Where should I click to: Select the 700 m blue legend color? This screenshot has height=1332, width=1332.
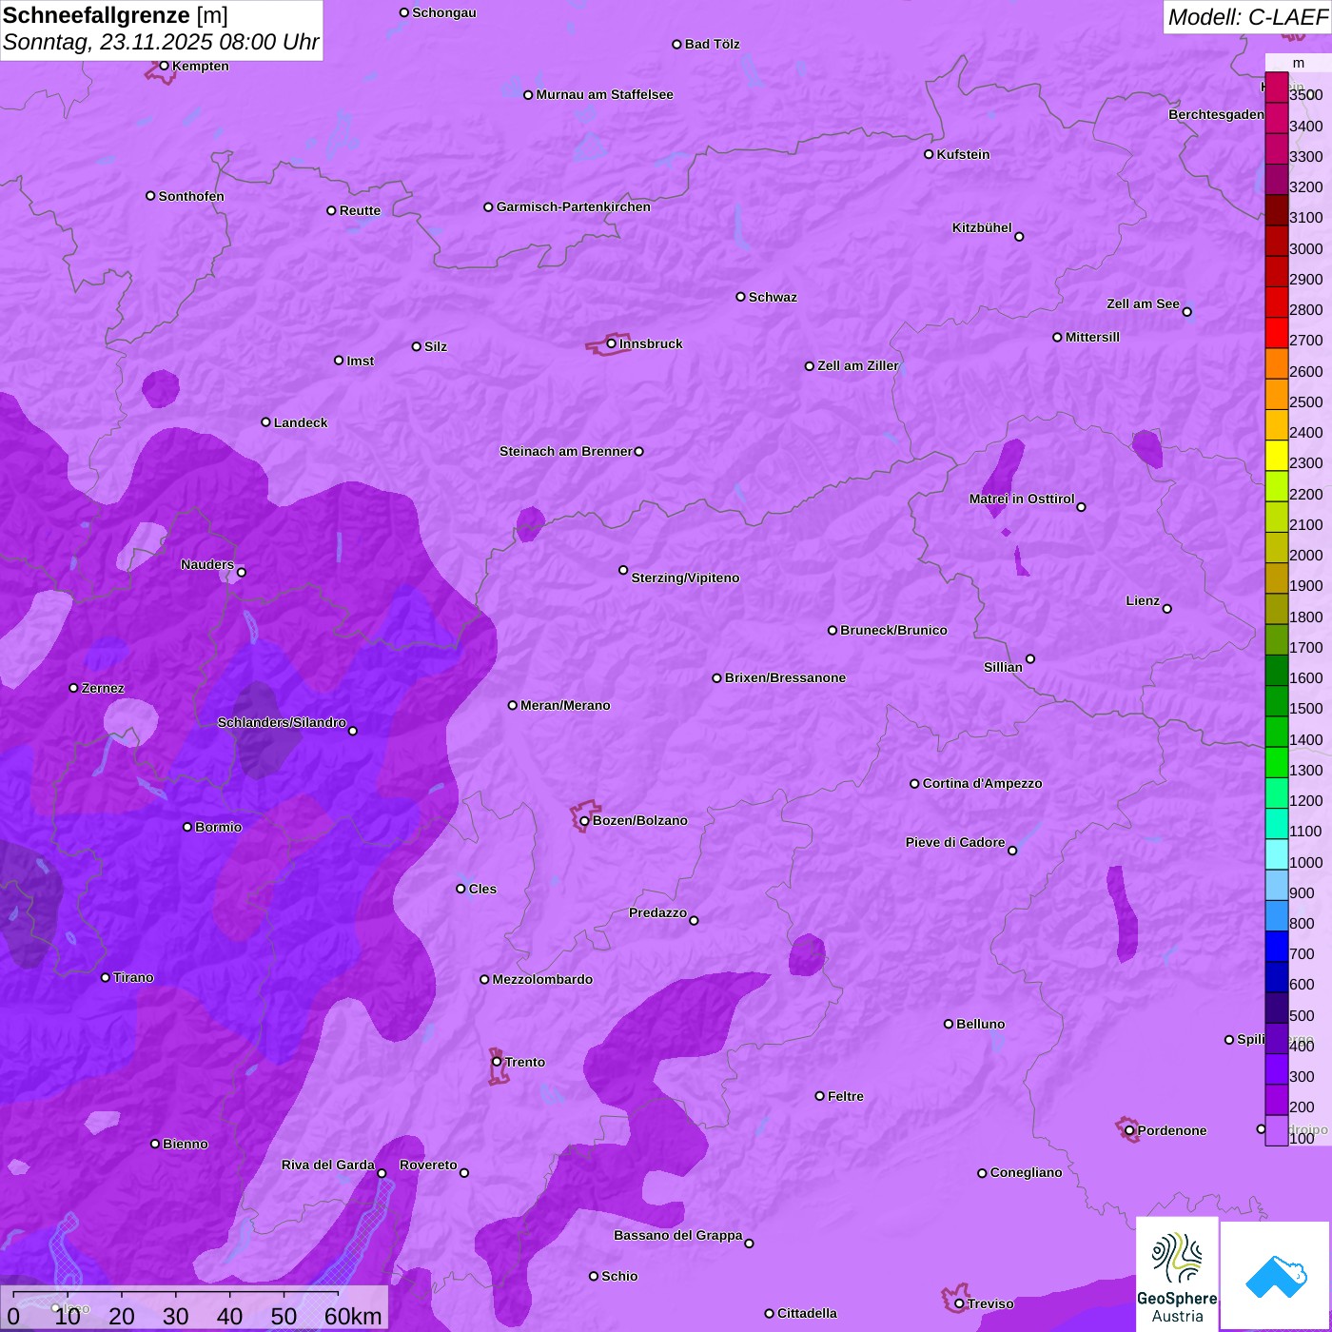(x=1276, y=947)
